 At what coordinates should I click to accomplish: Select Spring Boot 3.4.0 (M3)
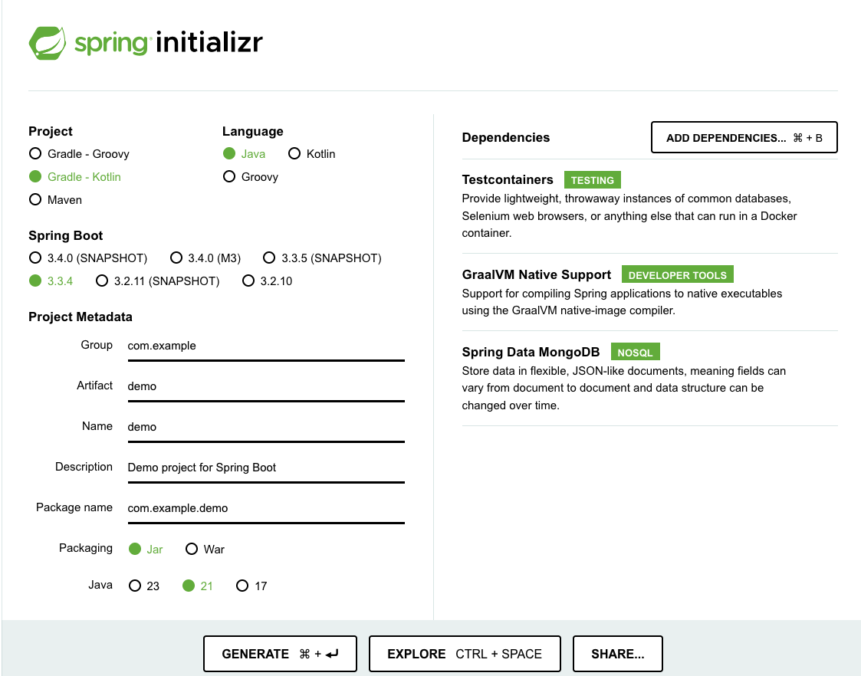tap(177, 258)
